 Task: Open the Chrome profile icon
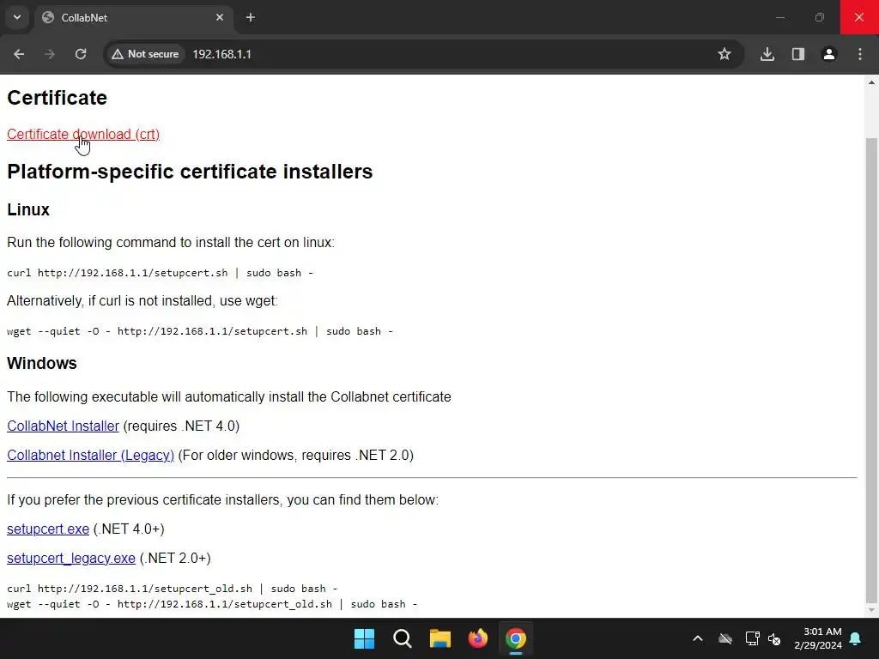coord(829,54)
